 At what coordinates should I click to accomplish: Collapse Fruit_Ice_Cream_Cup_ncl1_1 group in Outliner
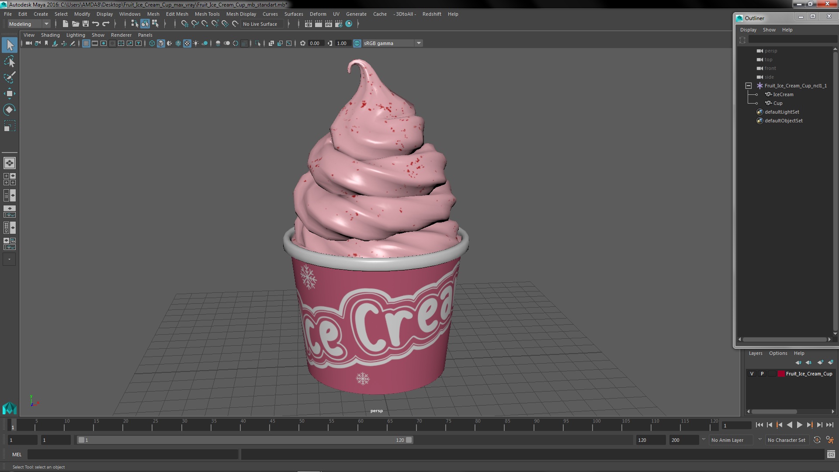click(x=749, y=86)
